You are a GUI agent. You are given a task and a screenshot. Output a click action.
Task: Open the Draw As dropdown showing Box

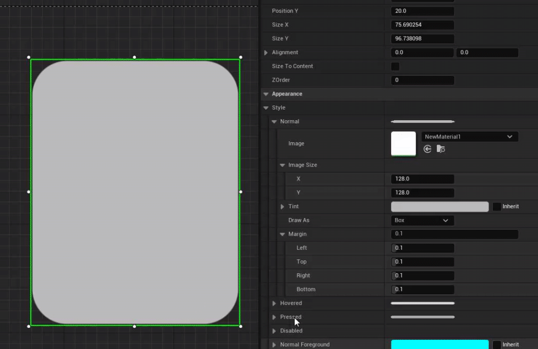(x=422, y=221)
